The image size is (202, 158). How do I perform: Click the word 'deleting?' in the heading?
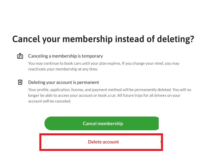click(175, 39)
